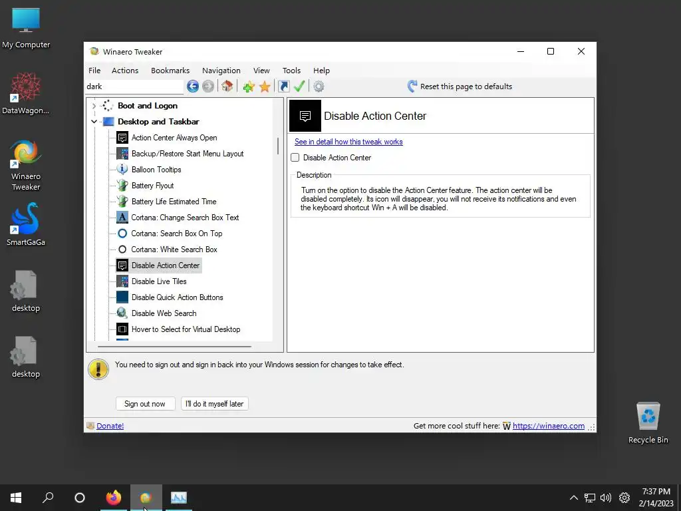The height and width of the screenshot is (511, 681).
Task: Click the Recycle Bin desktop icon
Action: tap(648, 423)
